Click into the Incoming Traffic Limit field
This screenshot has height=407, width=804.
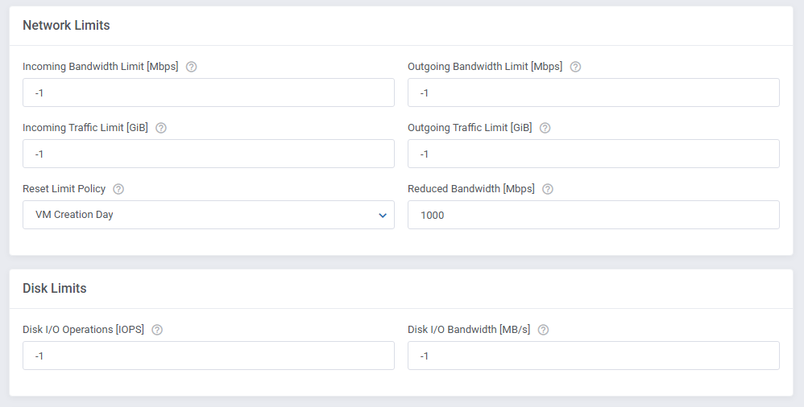click(x=208, y=154)
